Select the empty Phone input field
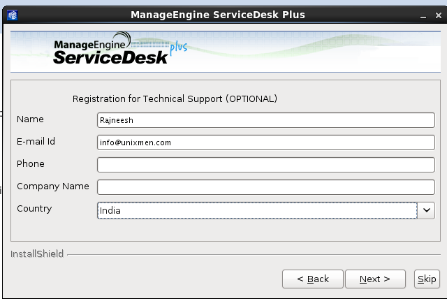Screen dimensions: 447x301 pyautogui.click(x=265, y=164)
